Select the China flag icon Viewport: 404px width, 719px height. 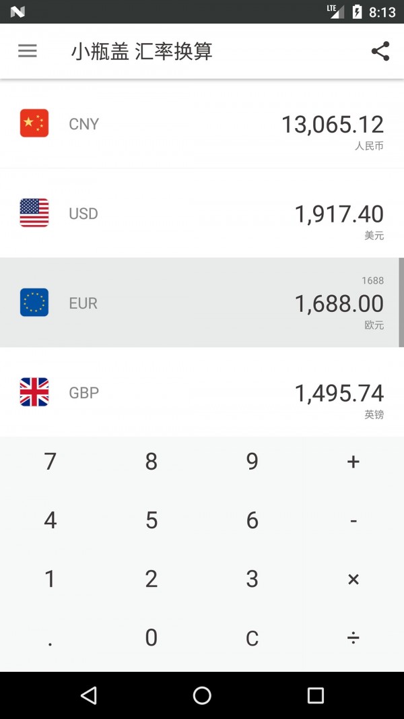coord(34,123)
